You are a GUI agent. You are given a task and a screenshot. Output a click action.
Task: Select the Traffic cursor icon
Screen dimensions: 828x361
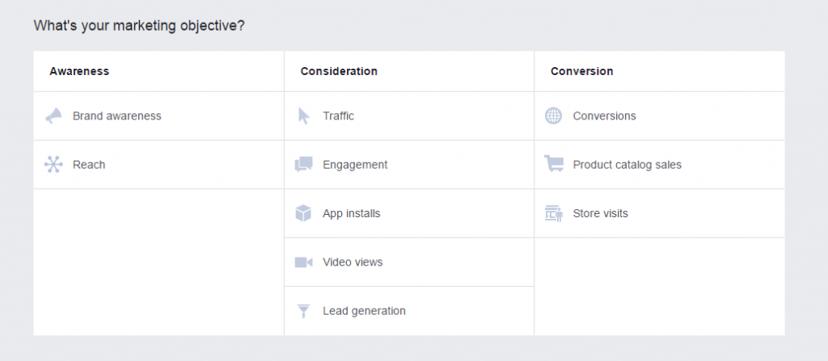pyautogui.click(x=304, y=115)
